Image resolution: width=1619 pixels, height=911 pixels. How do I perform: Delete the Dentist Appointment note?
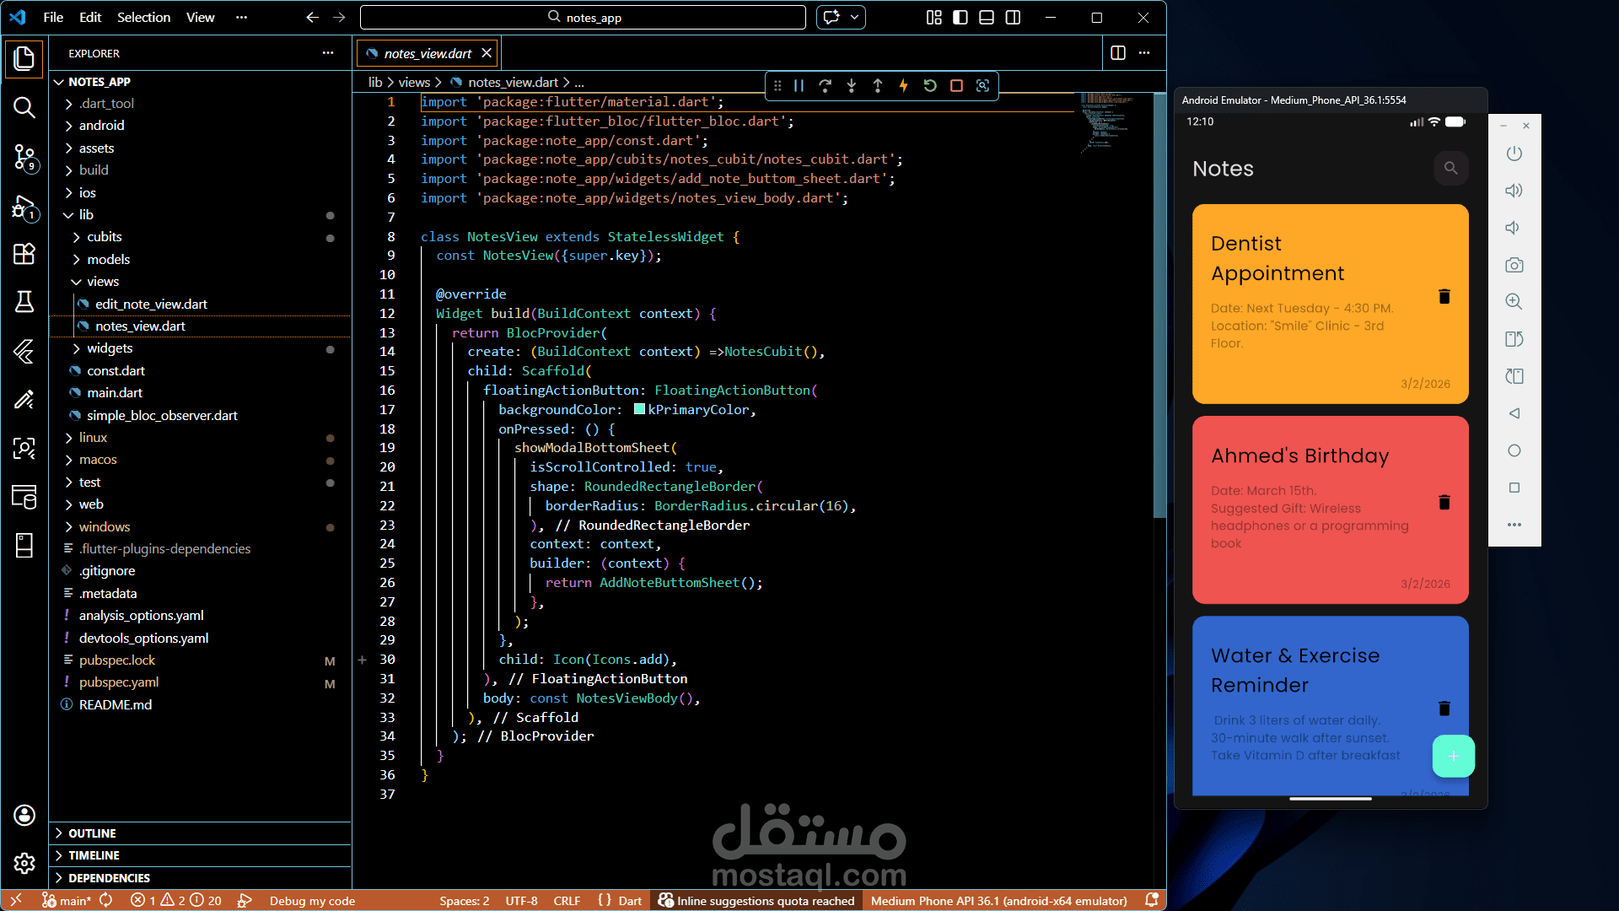pos(1444,296)
